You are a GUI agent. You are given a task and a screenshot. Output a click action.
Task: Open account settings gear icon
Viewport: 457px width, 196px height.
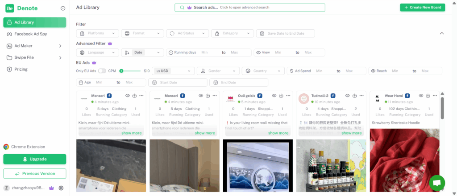click(61, 188)
